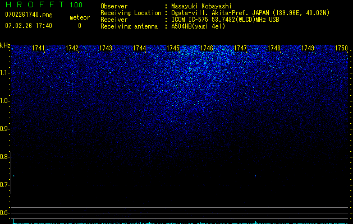Click the 0.8 kHz frequency label
Screen dimensions: 353x224
pyautogui.click(x=4, y=157)
